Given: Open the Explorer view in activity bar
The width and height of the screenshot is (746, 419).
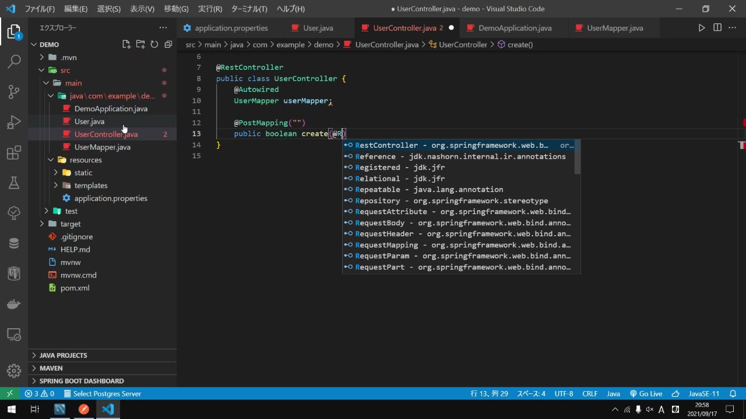Looking at the screenshot, I should pyautogui.click(x=13, y=32).
